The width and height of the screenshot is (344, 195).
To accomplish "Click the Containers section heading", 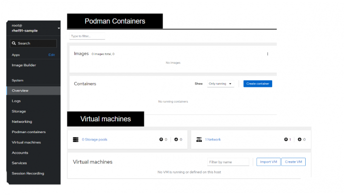I will (x=85, y=84).
